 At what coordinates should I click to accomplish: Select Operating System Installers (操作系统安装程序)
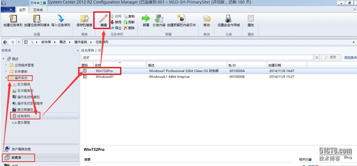[28, 103]
